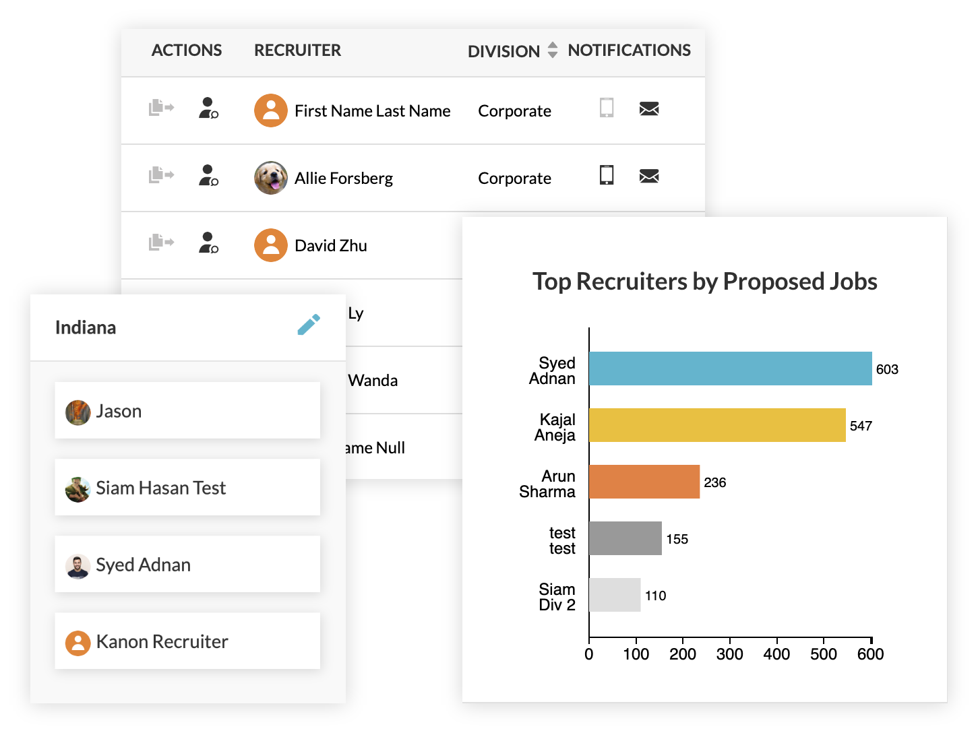
Task: Toggle mobile notification for First Name Last Name
Action: 606,108
